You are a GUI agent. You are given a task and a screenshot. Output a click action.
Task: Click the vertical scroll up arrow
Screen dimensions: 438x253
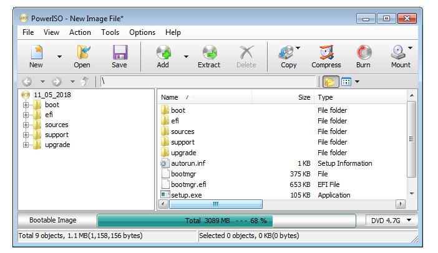click(412, 96)
